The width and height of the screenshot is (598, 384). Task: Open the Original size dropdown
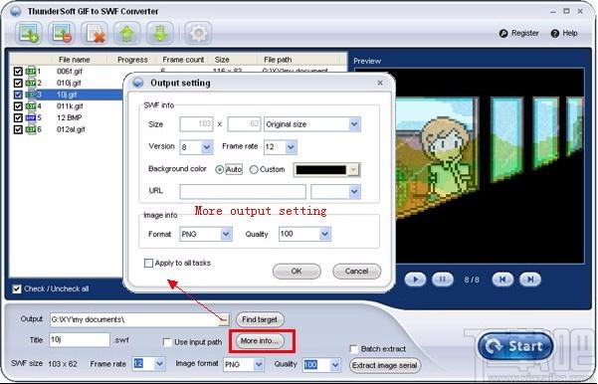[354, 124]
